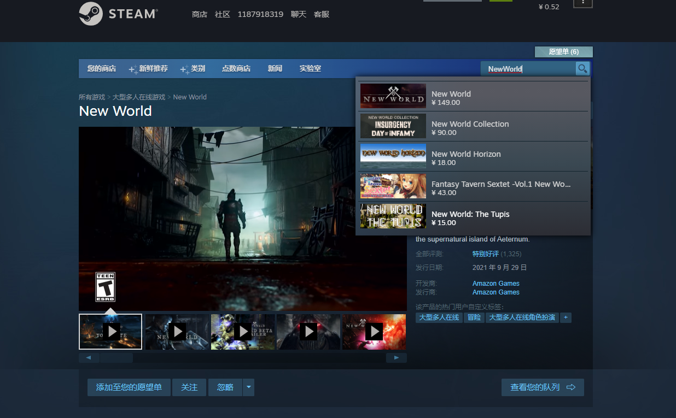Play the first trailer thumbnail

pos(110,331)
